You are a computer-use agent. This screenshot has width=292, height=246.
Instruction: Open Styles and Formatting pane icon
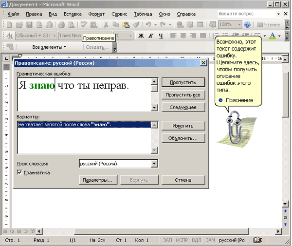coord(10,36)
